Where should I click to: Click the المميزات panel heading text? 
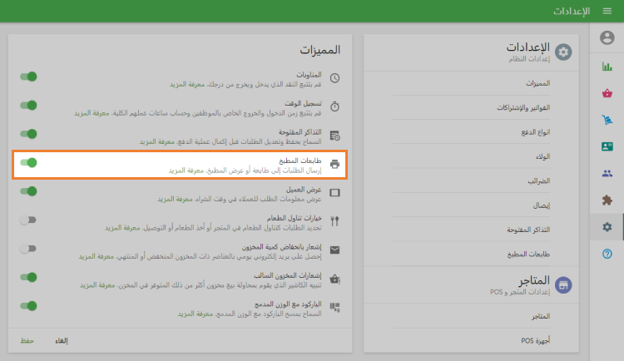click(320, 50)
